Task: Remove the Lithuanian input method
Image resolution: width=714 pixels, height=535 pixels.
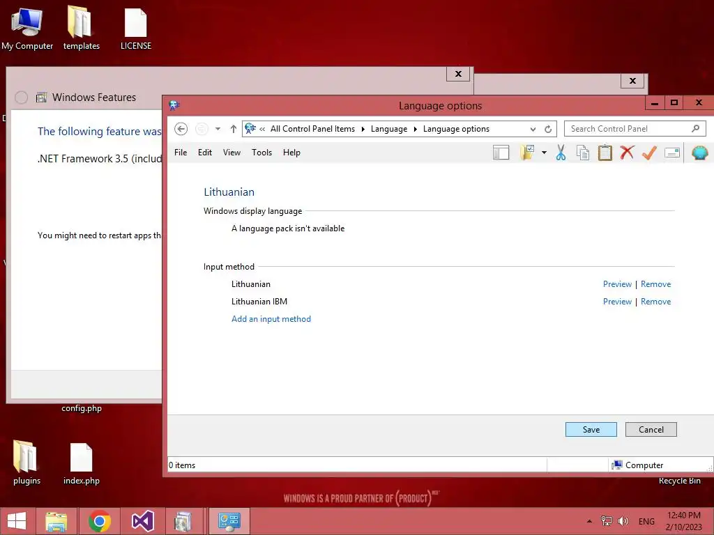Action: 655,284
